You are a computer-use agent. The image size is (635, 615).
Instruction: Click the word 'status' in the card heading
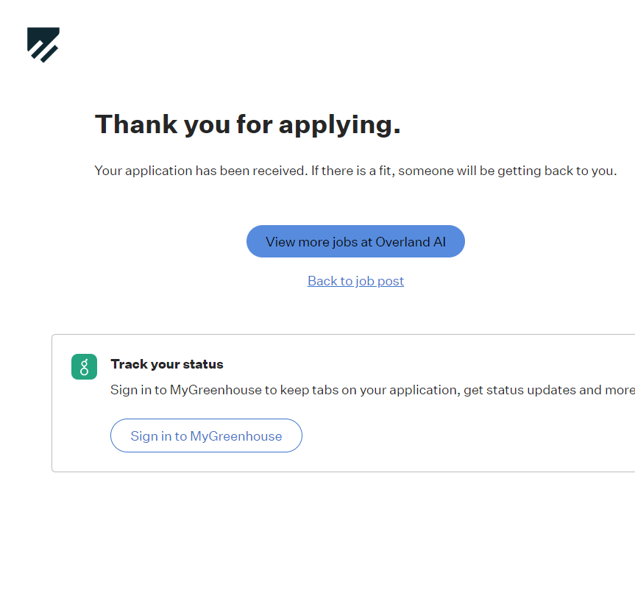coord(204,364)
